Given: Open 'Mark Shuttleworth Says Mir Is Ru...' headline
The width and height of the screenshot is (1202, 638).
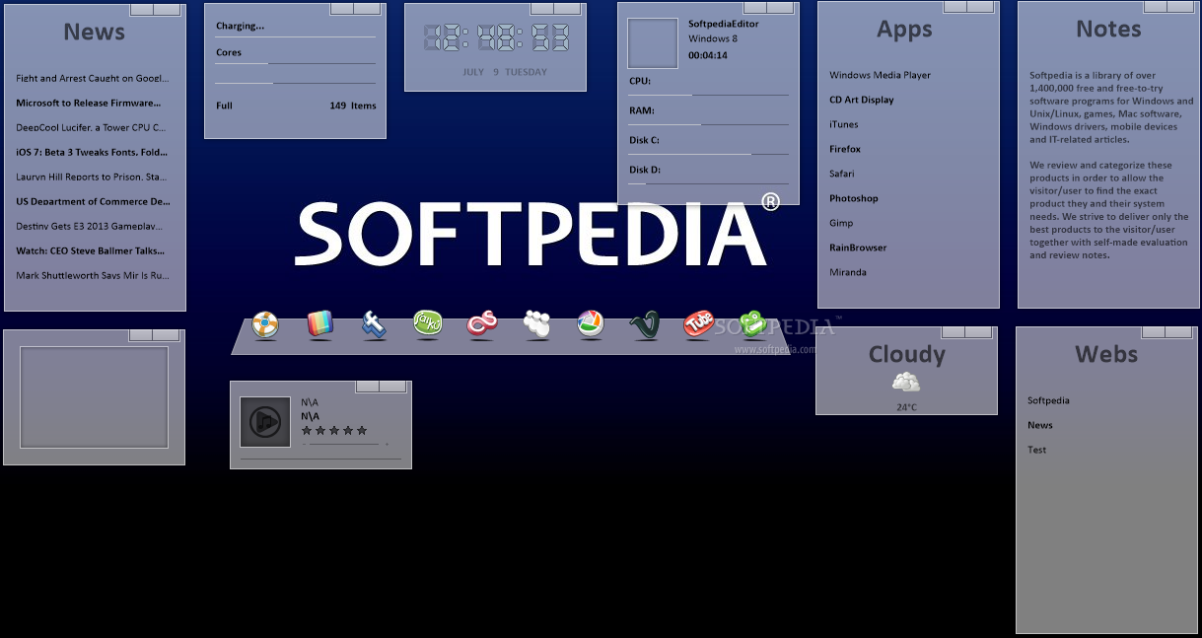Looking at the screenshot, I should coord(93,275).
